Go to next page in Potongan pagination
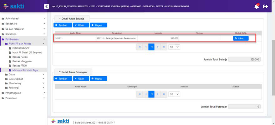The height and width of the screenshot is (125, 275). (x=158, y=94)
